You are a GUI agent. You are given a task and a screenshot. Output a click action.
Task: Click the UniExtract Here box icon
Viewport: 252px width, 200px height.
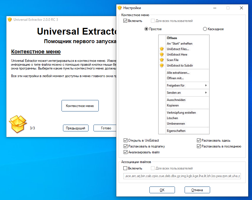point(162,54)
